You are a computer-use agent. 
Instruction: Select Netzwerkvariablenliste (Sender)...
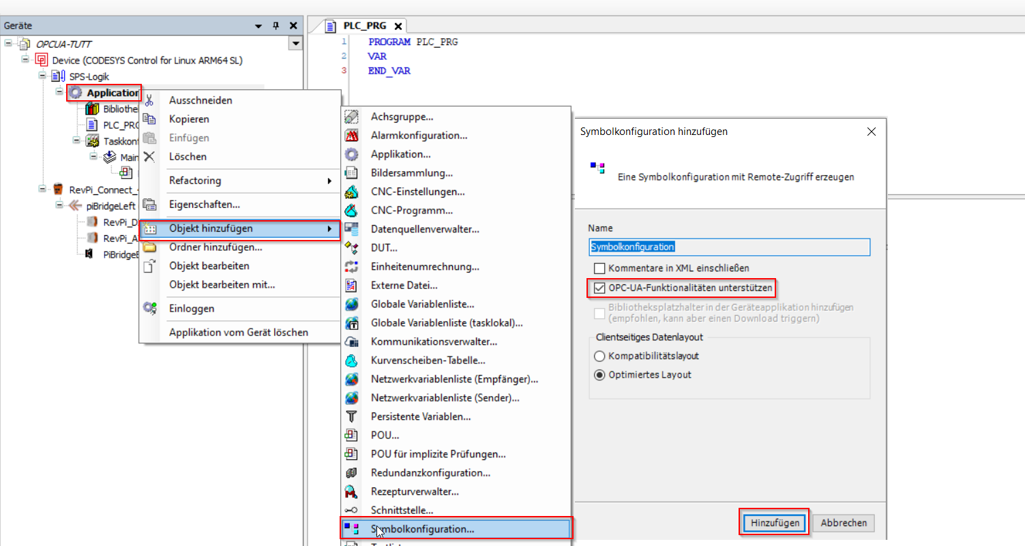click(x=456, y=397)
